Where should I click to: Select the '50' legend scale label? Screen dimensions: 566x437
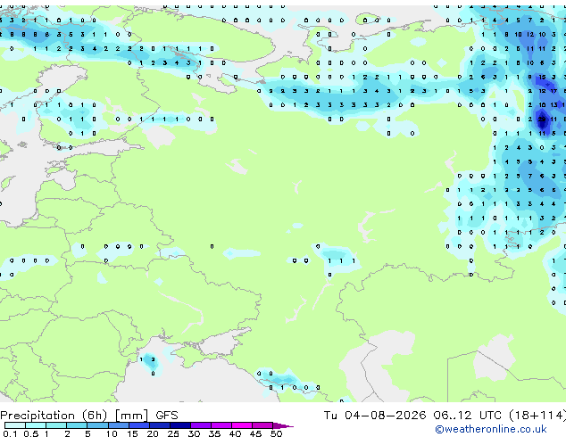pos(276,433)
